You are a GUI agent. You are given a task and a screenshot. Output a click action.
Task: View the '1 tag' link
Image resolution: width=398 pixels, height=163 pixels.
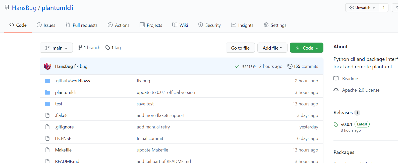pos(113,48)
